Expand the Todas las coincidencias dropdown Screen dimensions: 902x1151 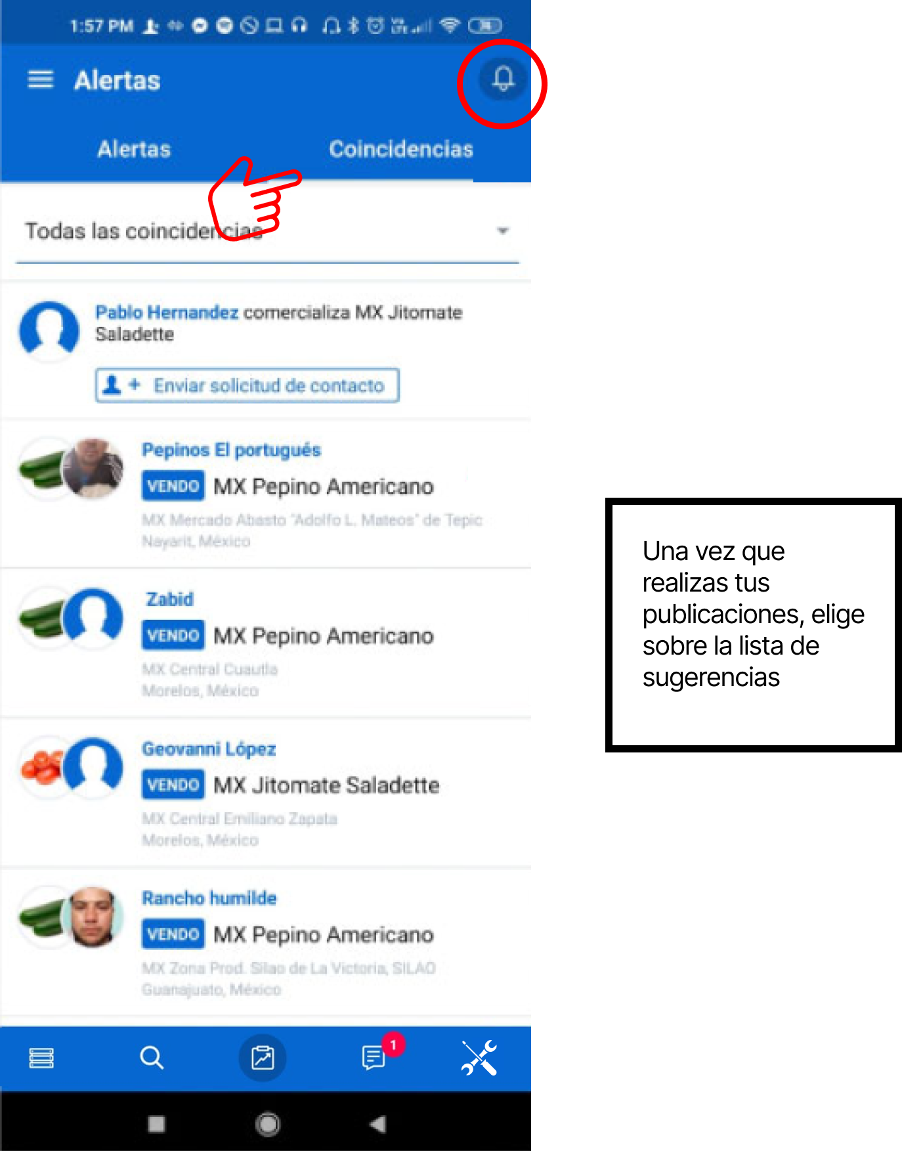(x=267, y=231)
